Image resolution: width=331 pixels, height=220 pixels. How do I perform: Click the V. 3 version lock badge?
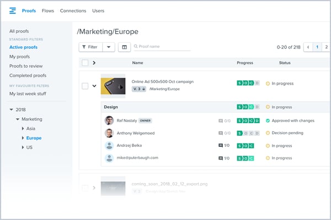(138, 89)
